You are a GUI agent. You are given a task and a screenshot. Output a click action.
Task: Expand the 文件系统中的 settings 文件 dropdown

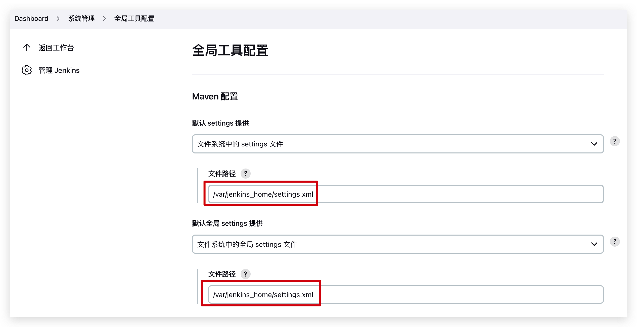pos(398,144)
